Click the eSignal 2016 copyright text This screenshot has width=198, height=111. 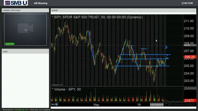click(57, 85)
